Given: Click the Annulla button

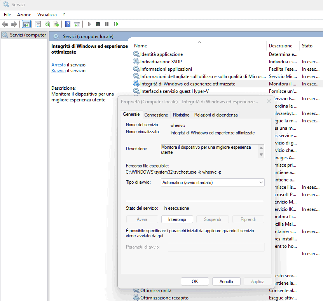Looking at the screenshot, I should 226,282.
